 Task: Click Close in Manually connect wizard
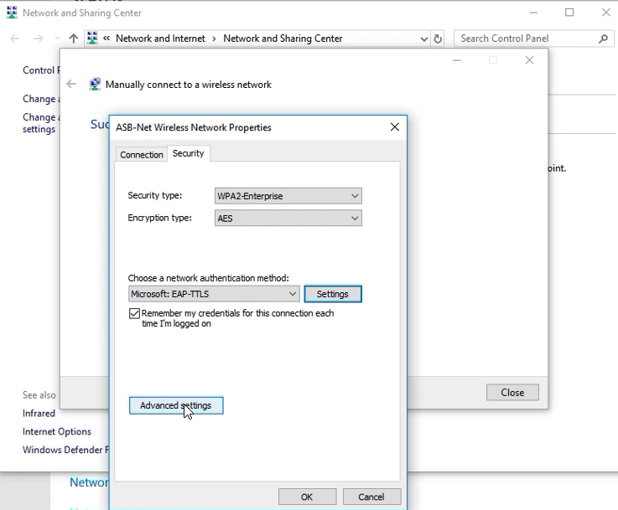click(x=512, y=392)
